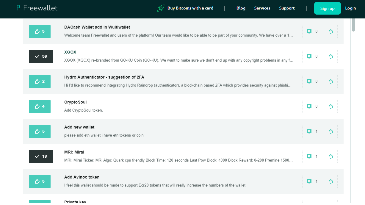The width and height of the screenshot is (365, 205).
Task: Subscribe with the bell on the XGOX row
Action: (x=331, y=57)
